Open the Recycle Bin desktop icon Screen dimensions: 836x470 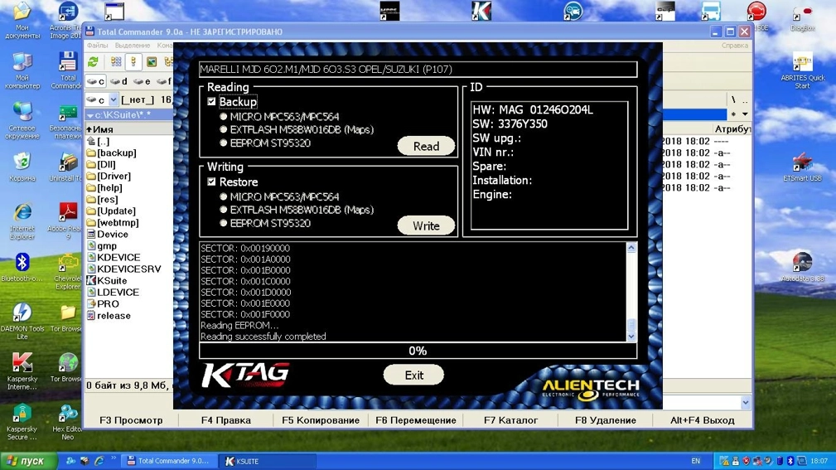(22, 167)
